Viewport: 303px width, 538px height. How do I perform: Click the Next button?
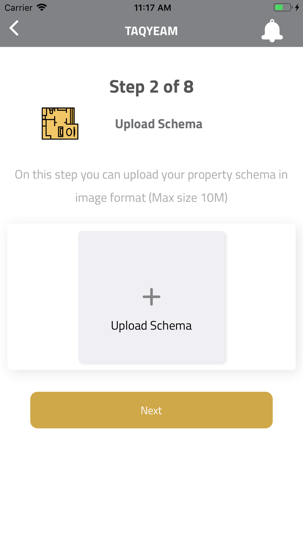tap(151, 410)
